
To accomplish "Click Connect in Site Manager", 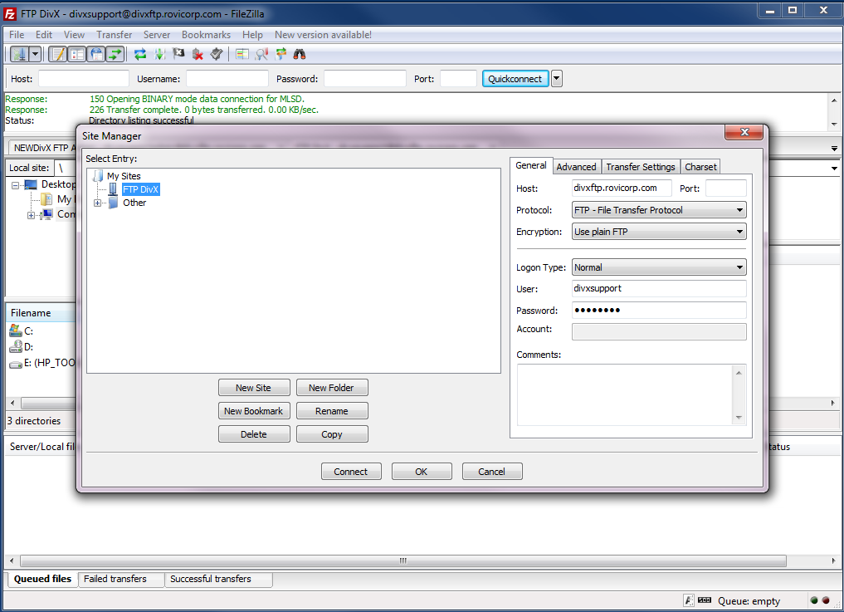I will [x=351, y=472].
